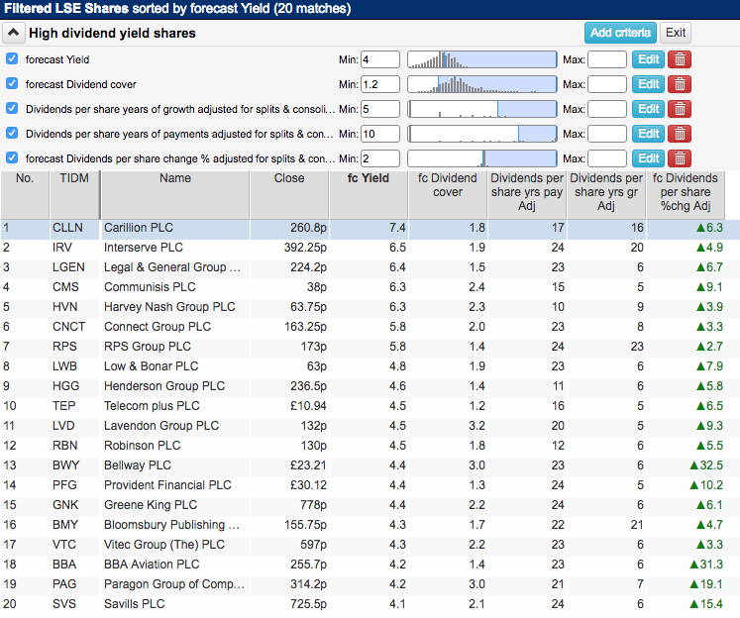
Task: Select Interserve PLC in the table
Action: 370,248
